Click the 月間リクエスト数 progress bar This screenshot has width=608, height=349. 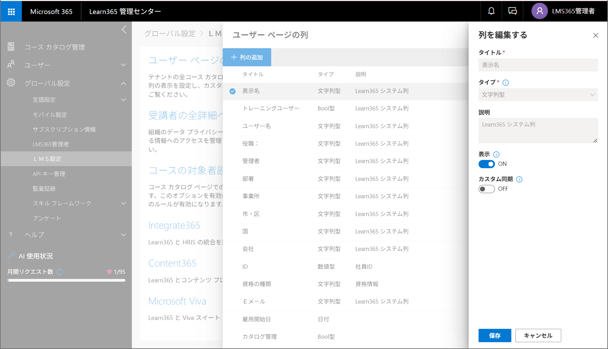point(66,280)
